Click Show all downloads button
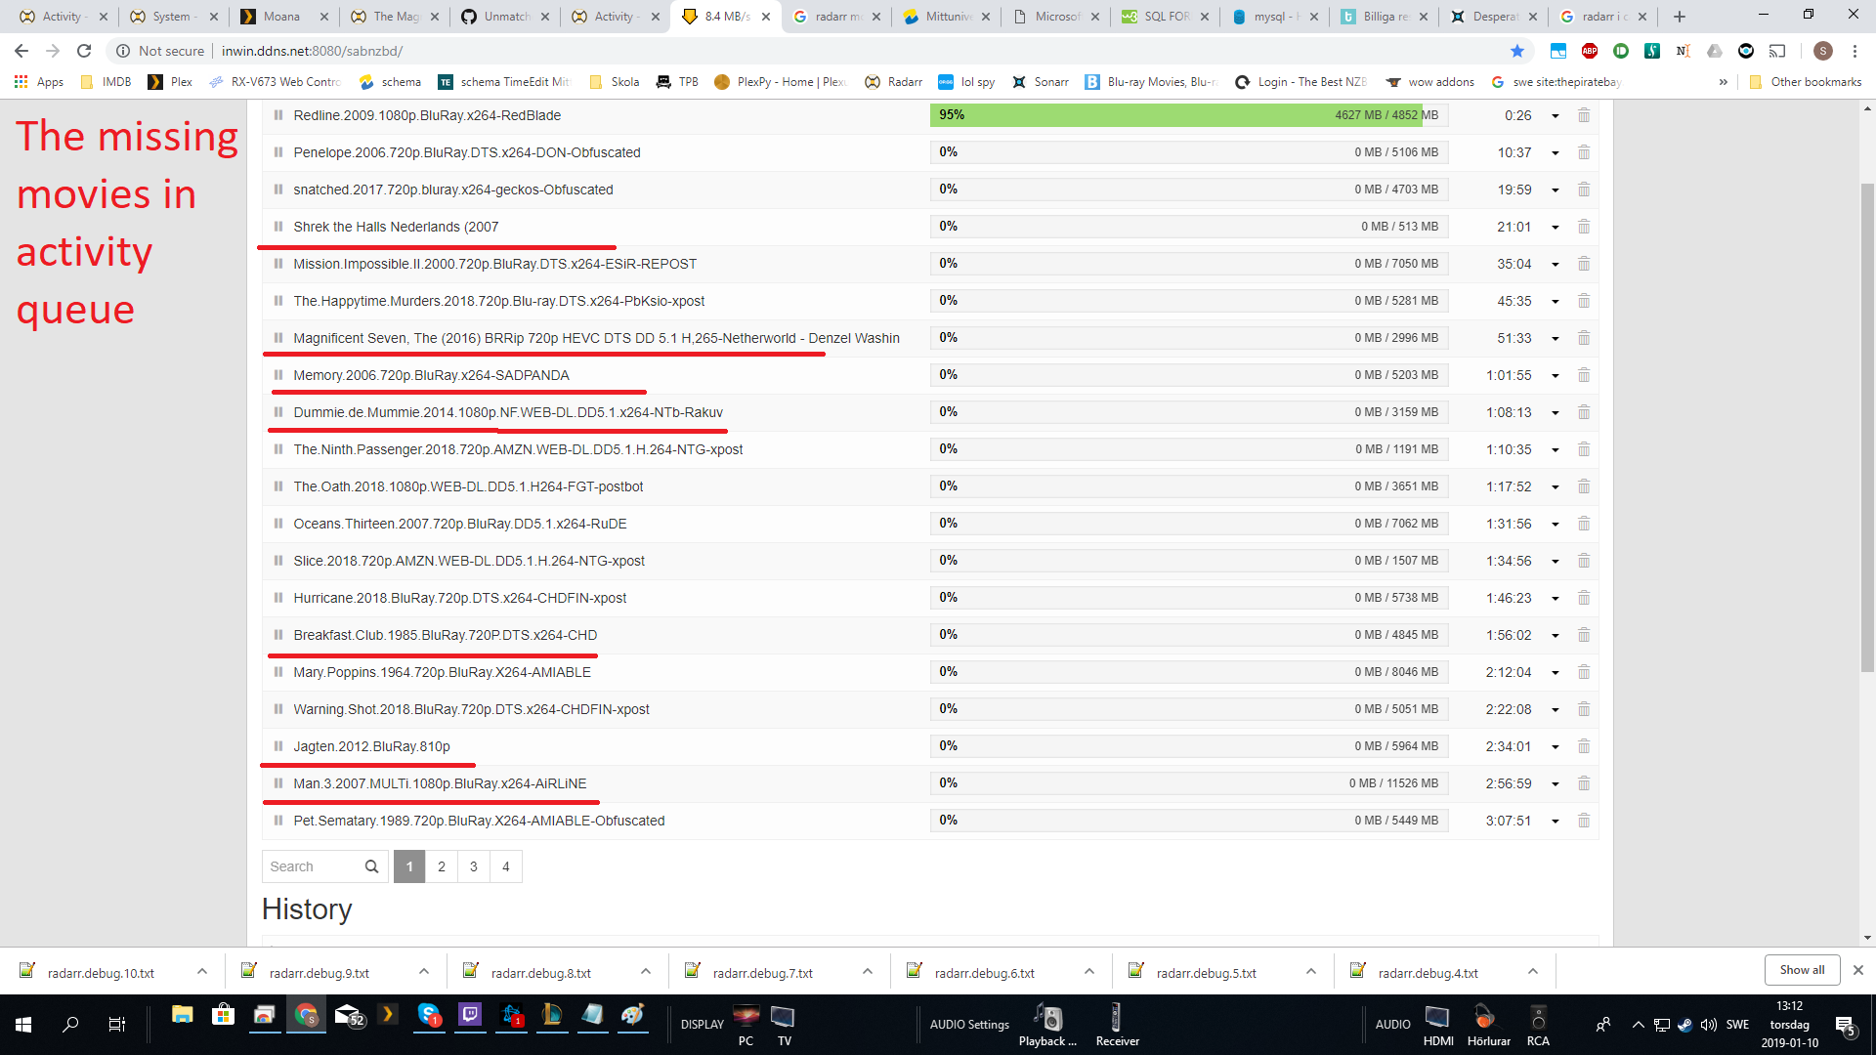The height and width of the screenshot is (1055, 1876). [1801, 970]
